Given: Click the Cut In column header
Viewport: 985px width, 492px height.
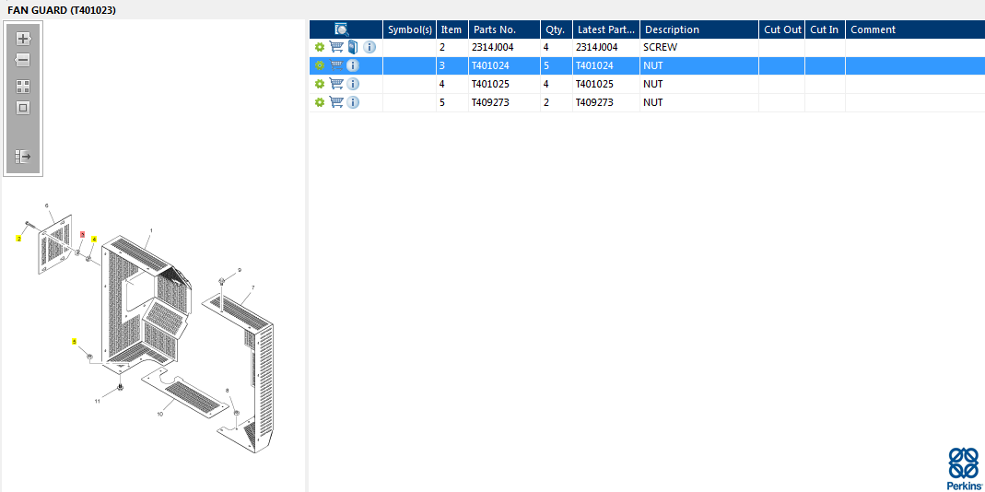Looking at the screenshot, I should click(x=825, y=29).
